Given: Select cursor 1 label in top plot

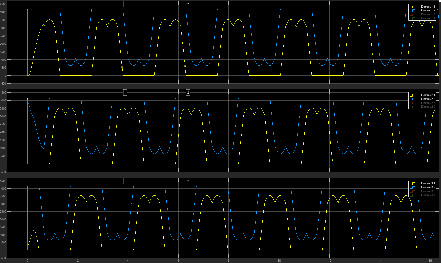Looking at the screenshot, I should pyautogui.click(x=125, y=4).
